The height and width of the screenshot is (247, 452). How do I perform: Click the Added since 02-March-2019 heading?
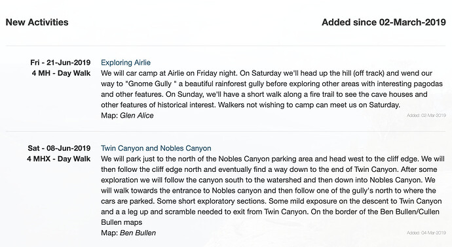[384, 22]
